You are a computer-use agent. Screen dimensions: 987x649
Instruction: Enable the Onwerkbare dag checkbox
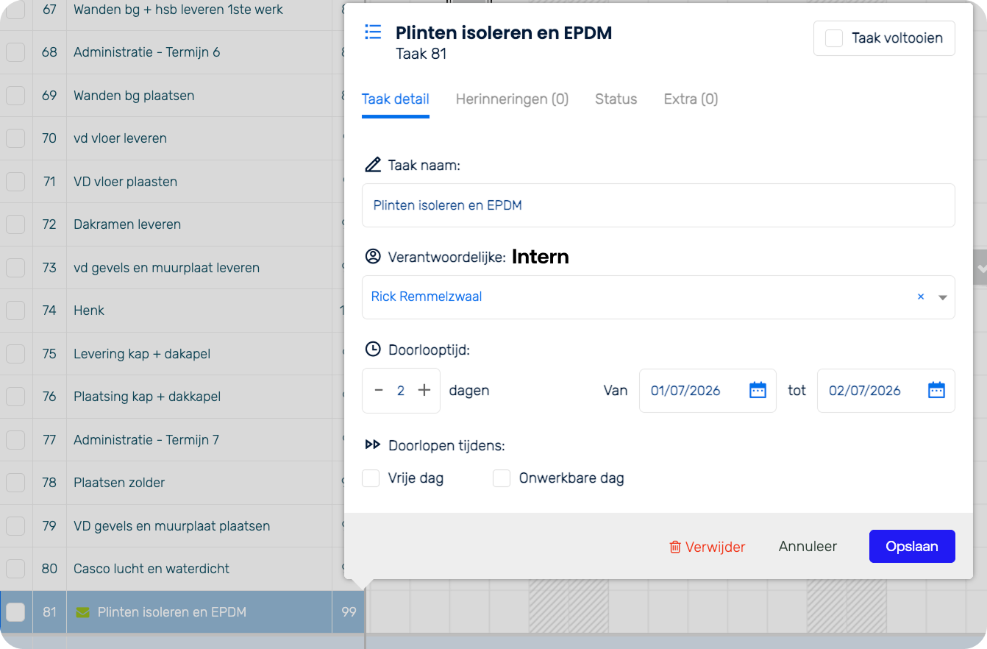pos(502,478)
